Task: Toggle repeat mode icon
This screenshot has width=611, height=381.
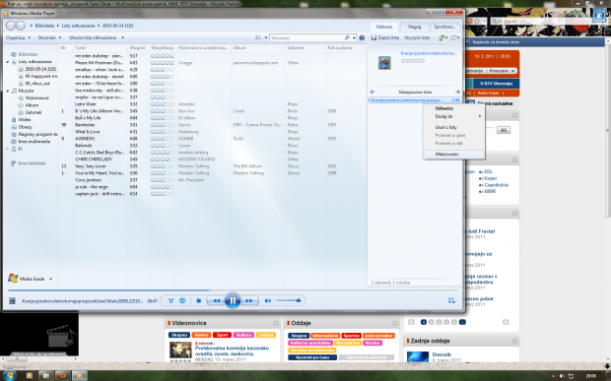Action: tap(182, 301)
